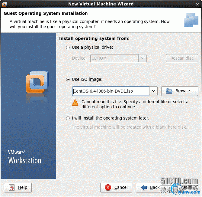The width and height of the screenshot is (202, 197).
Task: Click the blank hard disk description text
Action: (x=129, y=127)
